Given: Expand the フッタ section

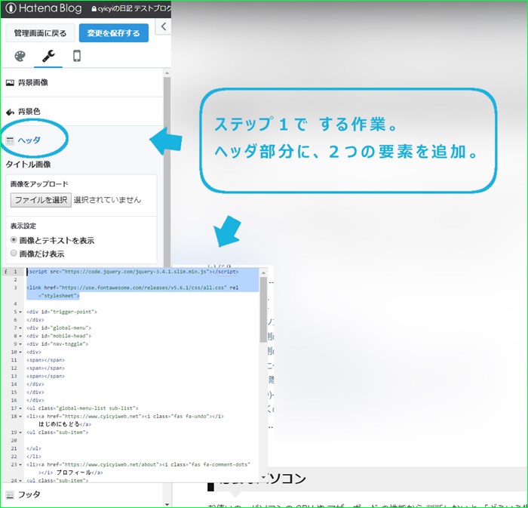Looking at the screenshot, I should click(81, 494).
